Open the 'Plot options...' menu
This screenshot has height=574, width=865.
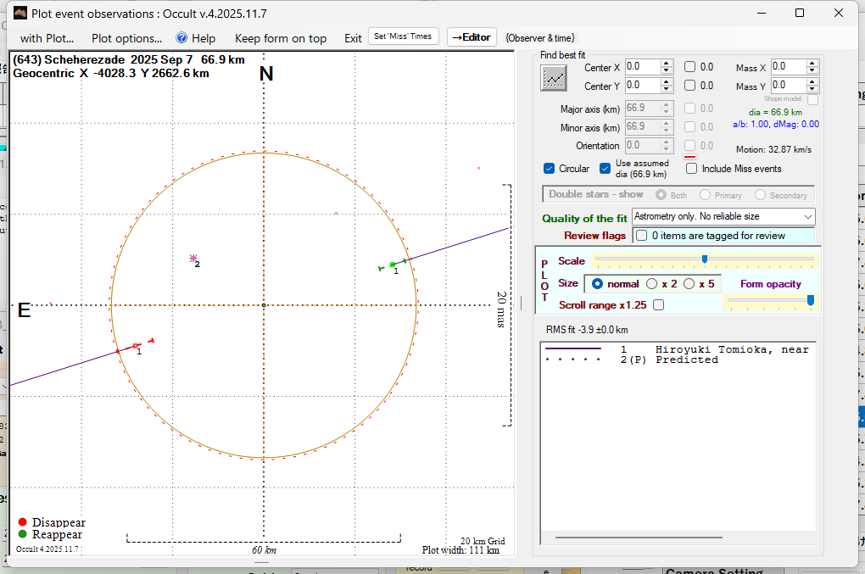click(126, 38)
